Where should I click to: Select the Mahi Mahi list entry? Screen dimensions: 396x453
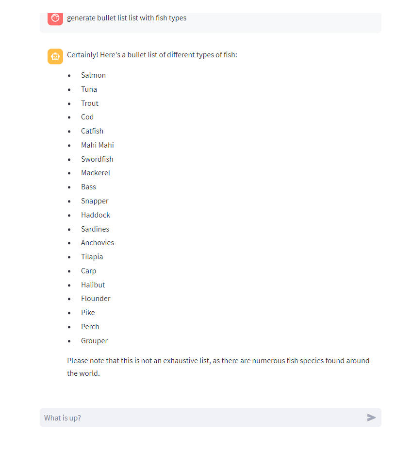click(97, 145)
